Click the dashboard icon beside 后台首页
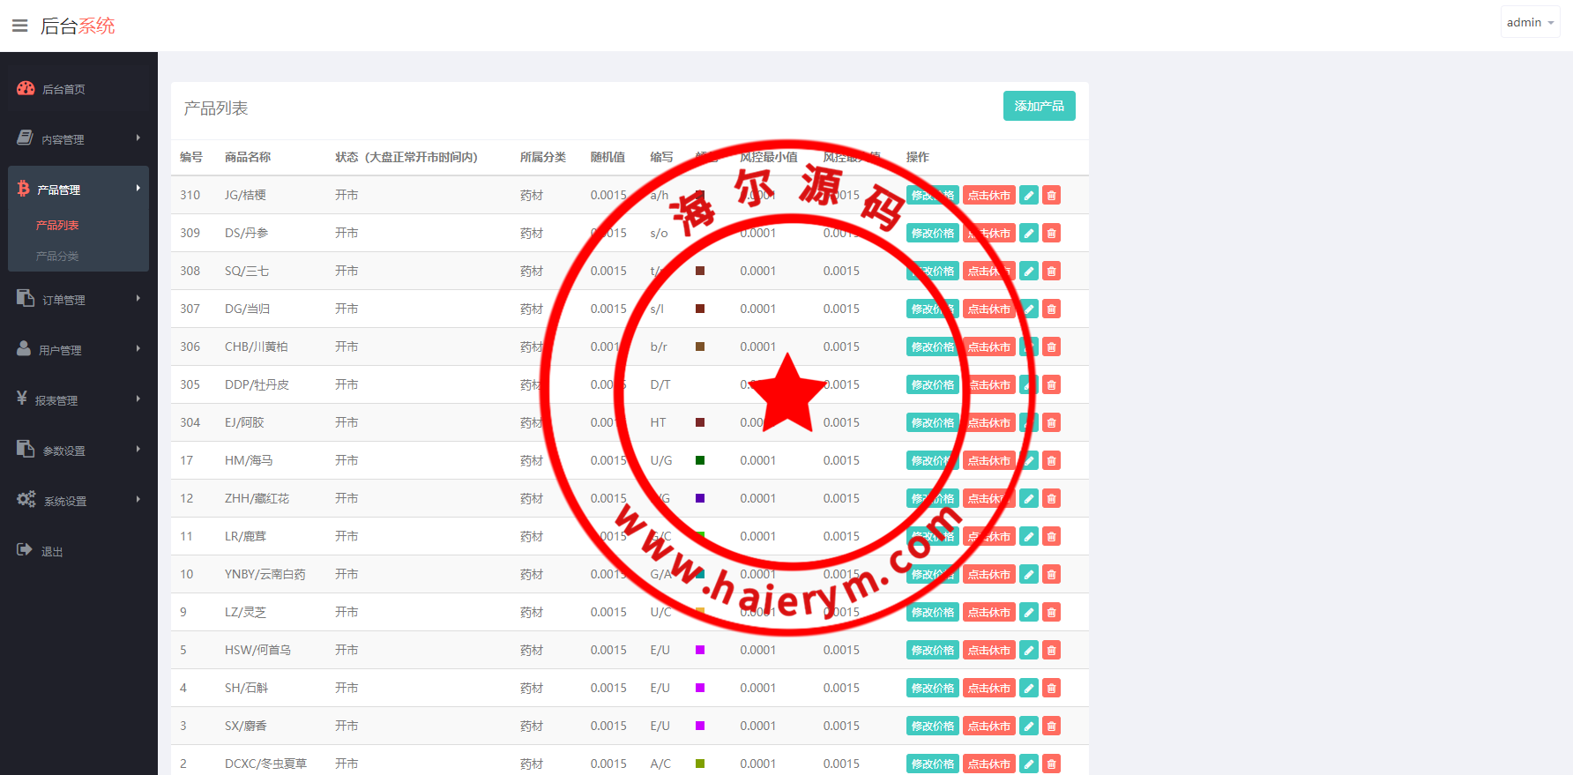Image resolution: width=1573 pixels, height=775 pixels. coord(26,88)
